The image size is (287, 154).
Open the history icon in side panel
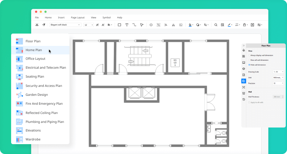coord(243,99)
